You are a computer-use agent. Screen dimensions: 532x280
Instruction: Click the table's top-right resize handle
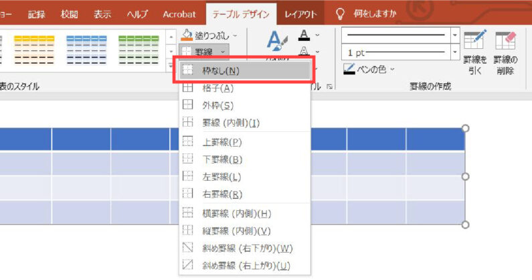[466, 128]
